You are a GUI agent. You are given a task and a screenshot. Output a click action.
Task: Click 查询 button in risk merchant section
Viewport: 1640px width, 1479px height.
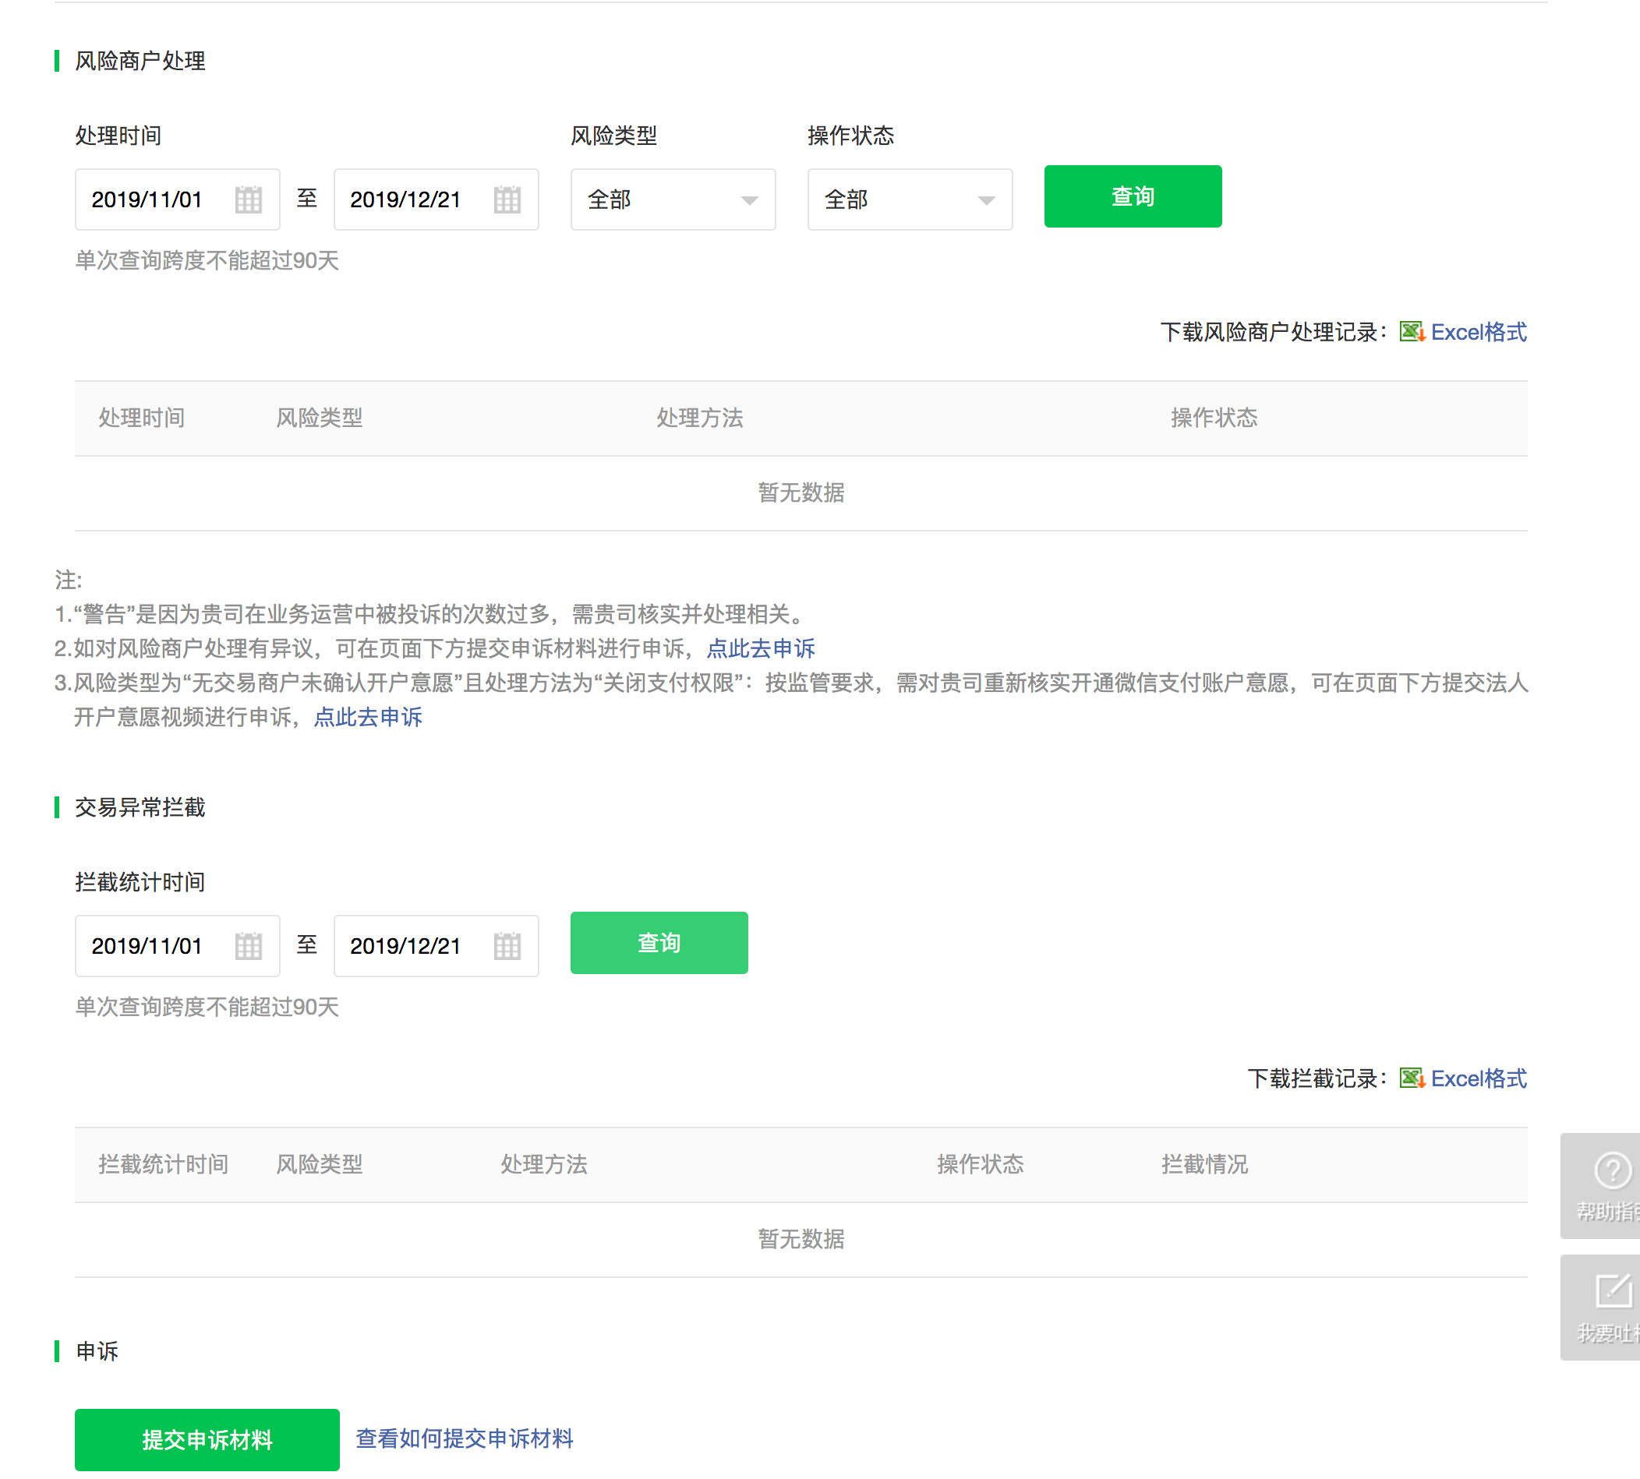(1132, 196)
